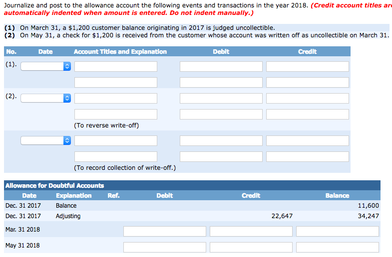Click account title field beside third date dropdown
The width and height of the screenshot is (392, 257).
(116, 140)
